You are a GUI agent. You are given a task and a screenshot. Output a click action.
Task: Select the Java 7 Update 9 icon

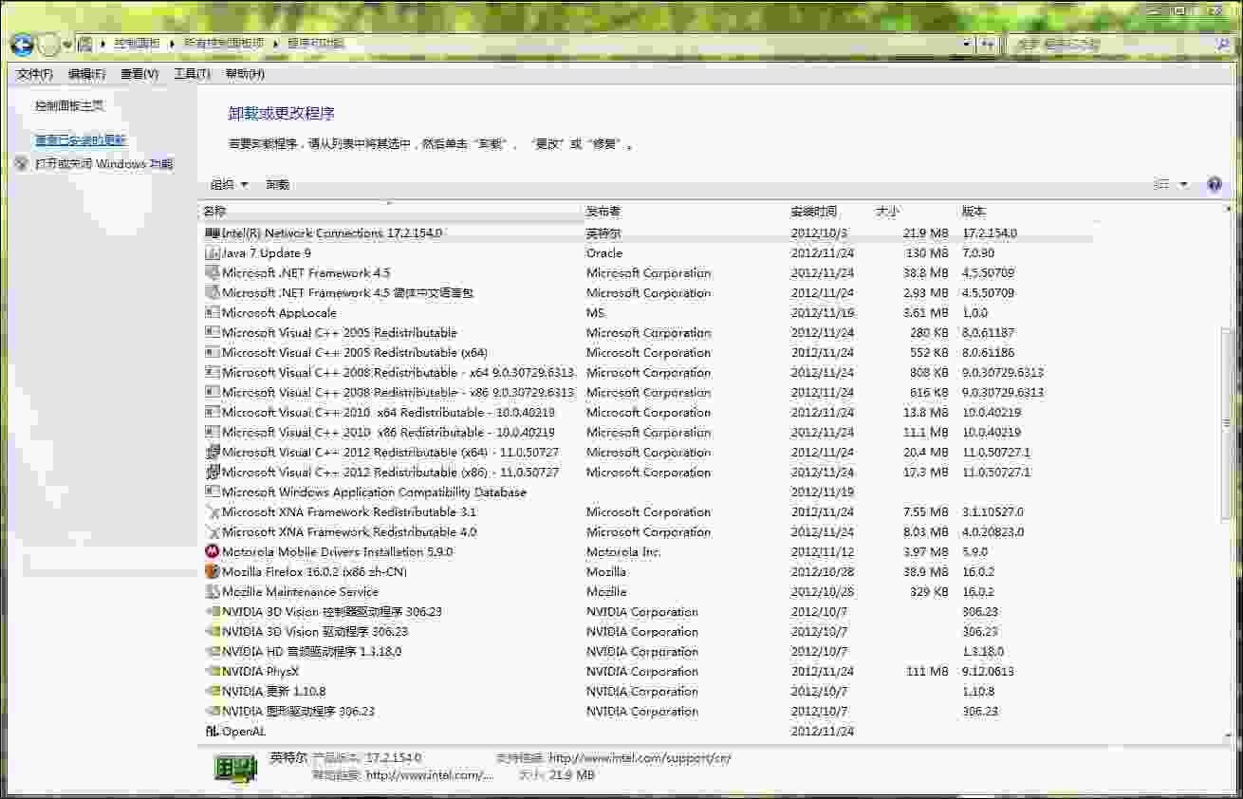pyautogui.click(x=213, y=252)
